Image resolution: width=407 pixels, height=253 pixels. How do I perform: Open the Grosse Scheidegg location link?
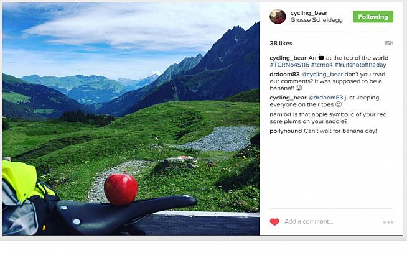pos(316,20)
